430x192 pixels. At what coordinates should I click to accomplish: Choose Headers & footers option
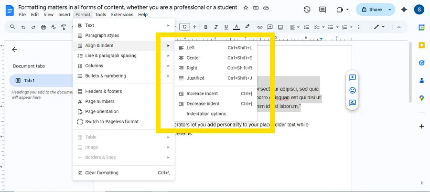(x=124, y=91)
